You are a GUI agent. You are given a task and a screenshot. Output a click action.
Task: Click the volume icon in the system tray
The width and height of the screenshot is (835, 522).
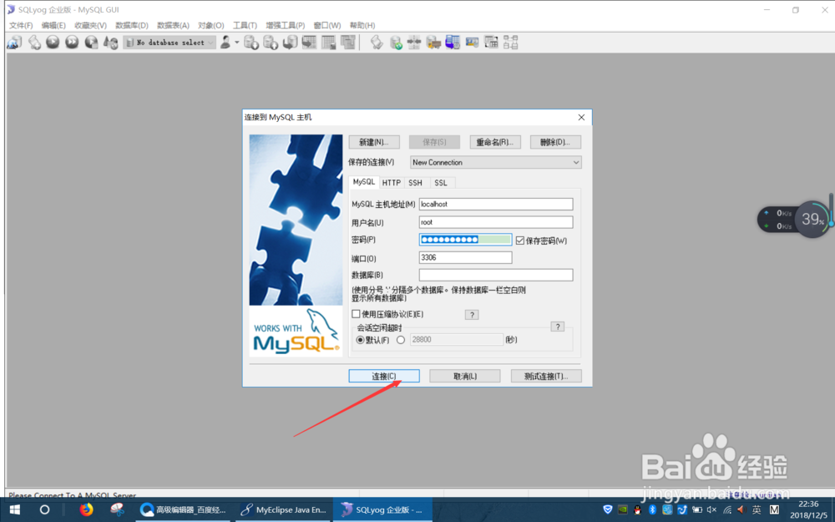711,509
